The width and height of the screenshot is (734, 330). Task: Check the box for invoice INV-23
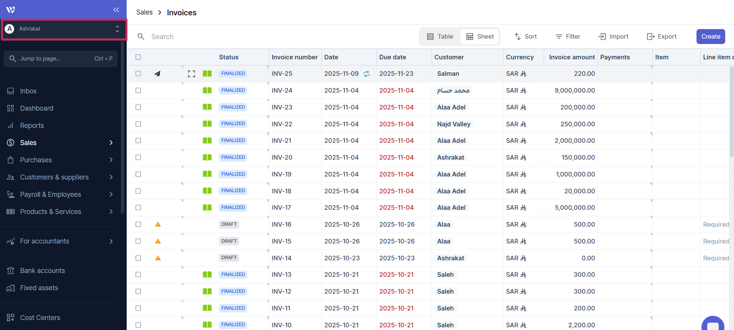(x=138, y=107)
